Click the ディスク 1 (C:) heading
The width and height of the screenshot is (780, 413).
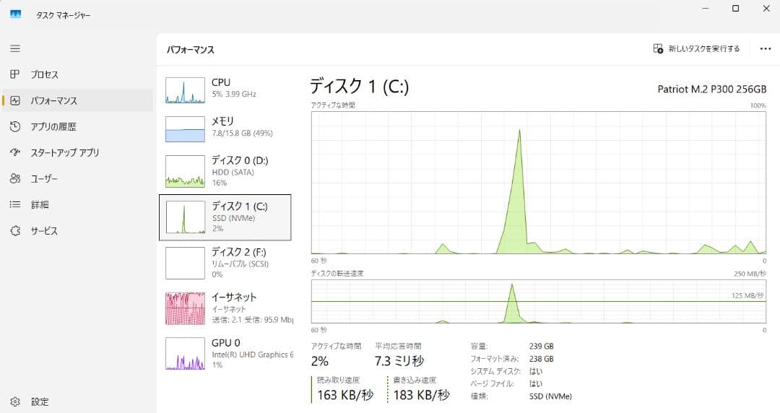pos(359,86)
